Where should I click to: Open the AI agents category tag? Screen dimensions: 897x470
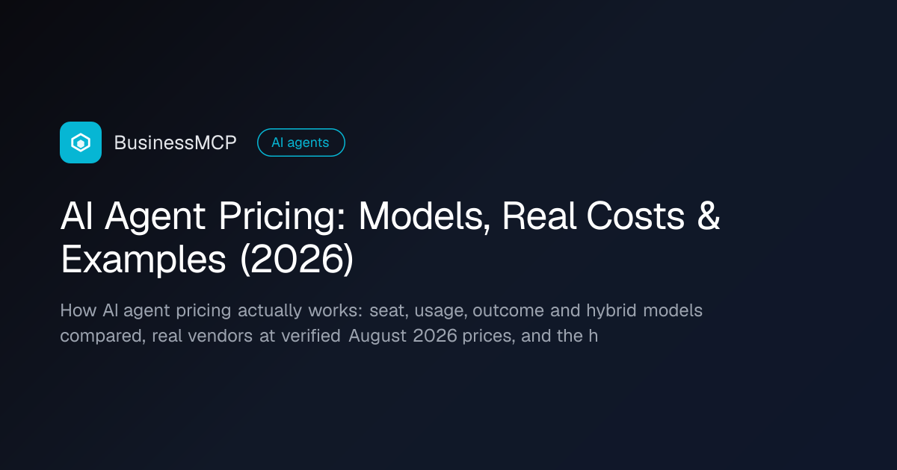[x=300, y=142]
